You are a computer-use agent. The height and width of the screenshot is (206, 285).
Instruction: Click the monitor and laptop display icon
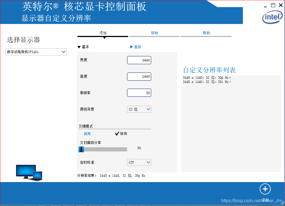pos(29,173)
